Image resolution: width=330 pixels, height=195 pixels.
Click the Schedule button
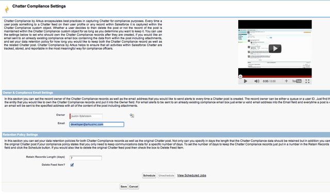tap(149, 175)
